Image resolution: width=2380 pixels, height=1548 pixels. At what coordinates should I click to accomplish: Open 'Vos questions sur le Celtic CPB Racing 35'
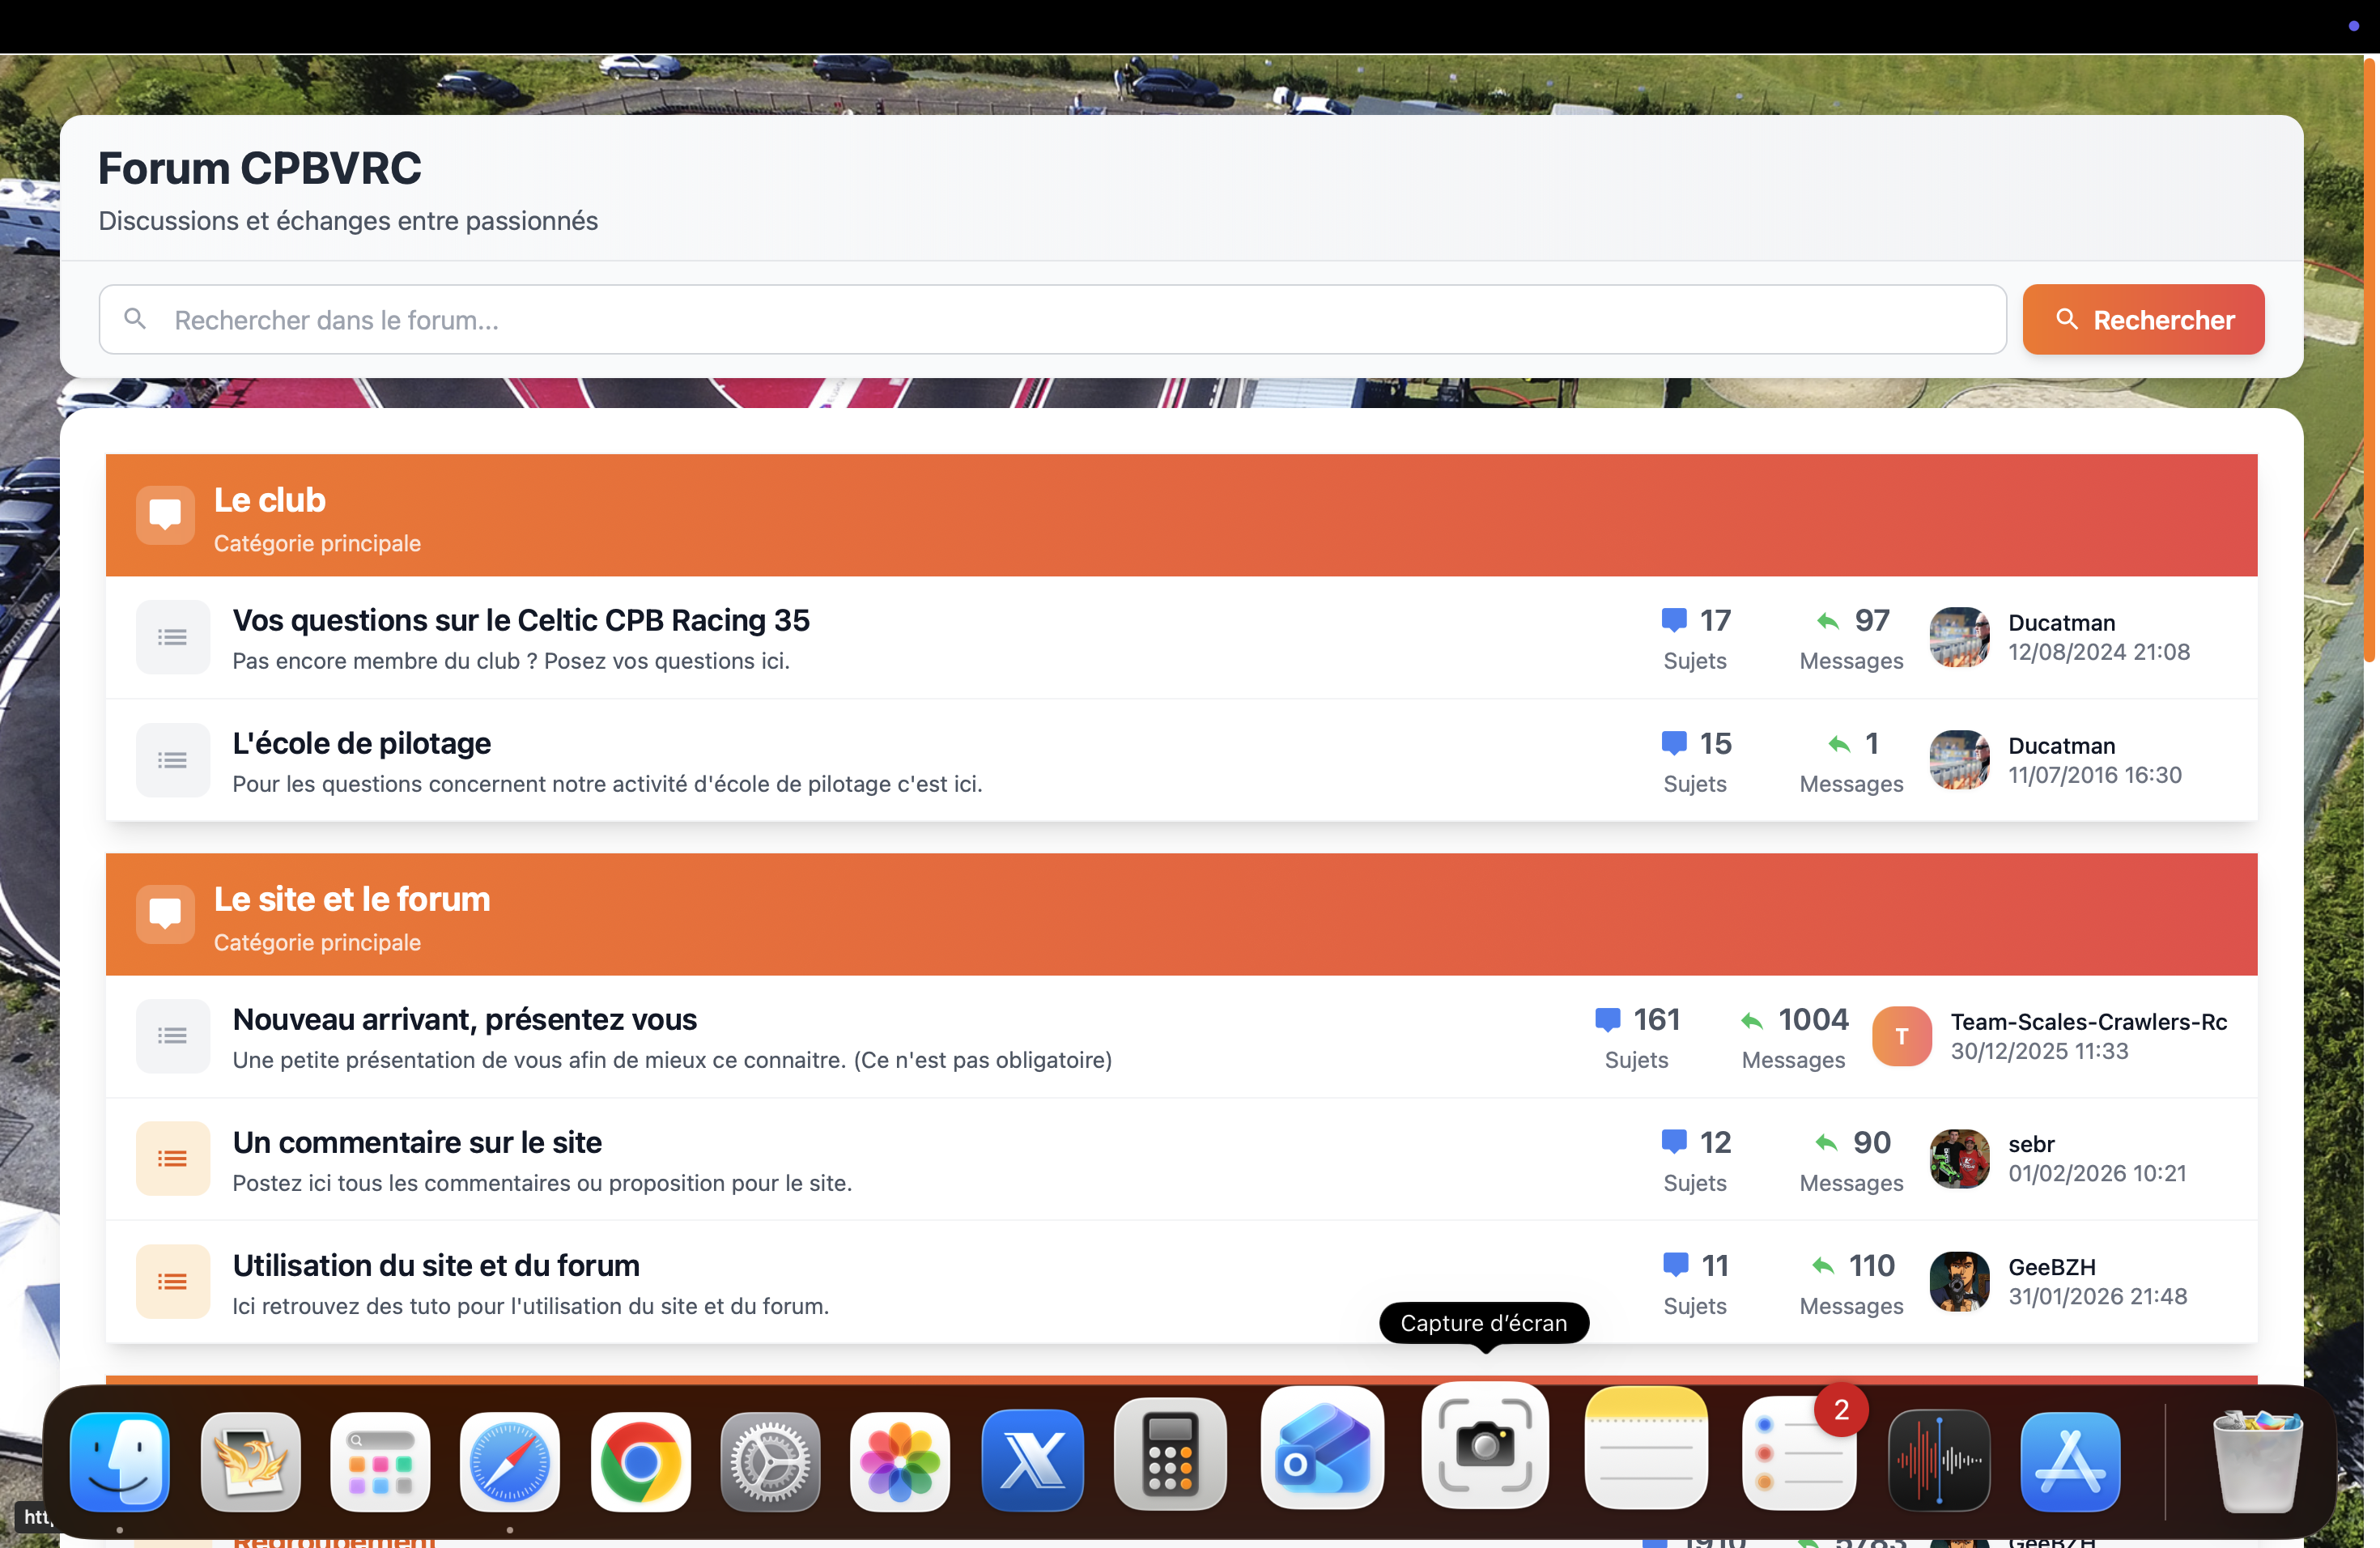click(520, 620)
